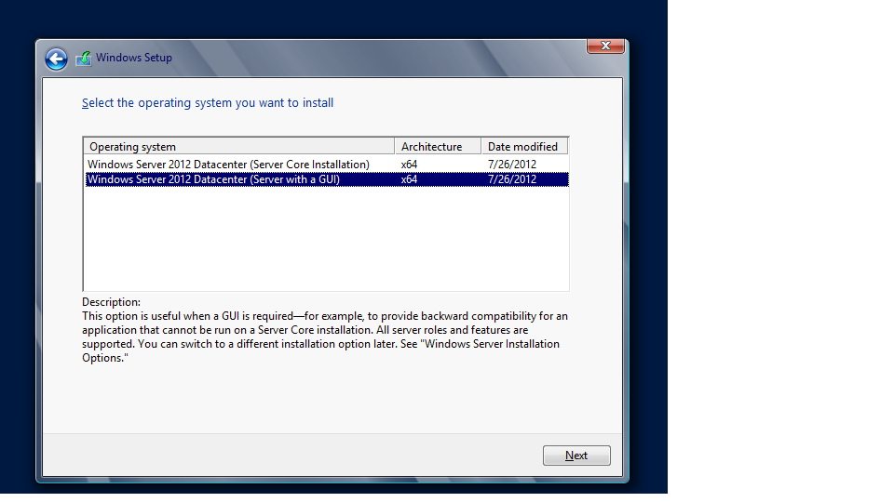This screenshot has width=894, height=502.
Task: Click 7/26/2012 date in Server Core row
Action: 512,165
